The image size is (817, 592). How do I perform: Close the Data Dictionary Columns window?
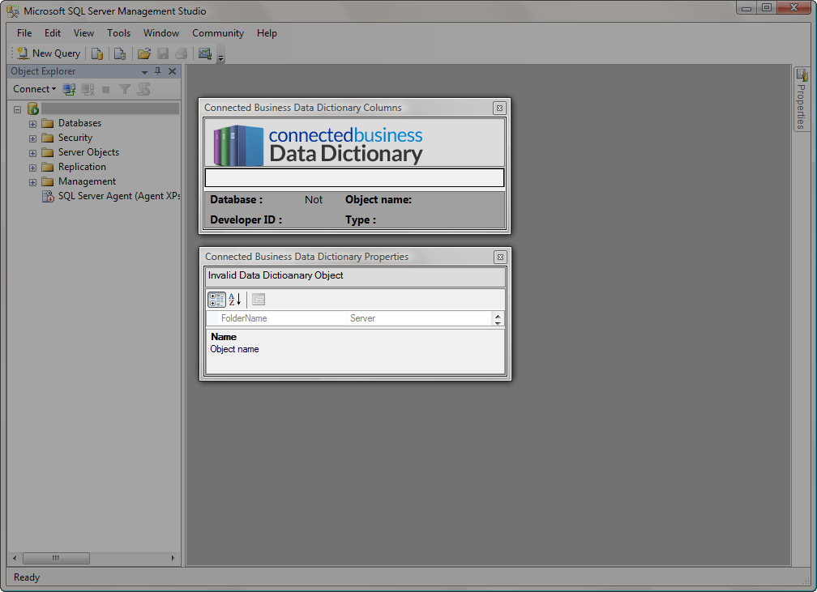(499, 108)
